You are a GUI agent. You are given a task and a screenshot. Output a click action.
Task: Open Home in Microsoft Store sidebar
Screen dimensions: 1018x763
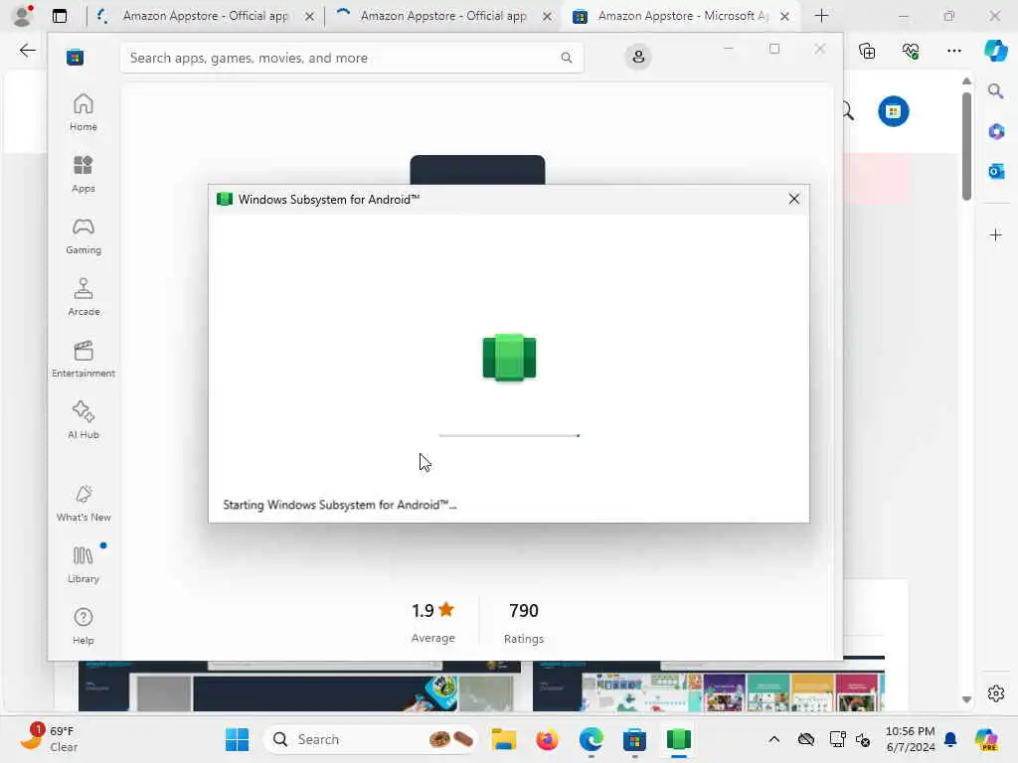tap(84, 112)
